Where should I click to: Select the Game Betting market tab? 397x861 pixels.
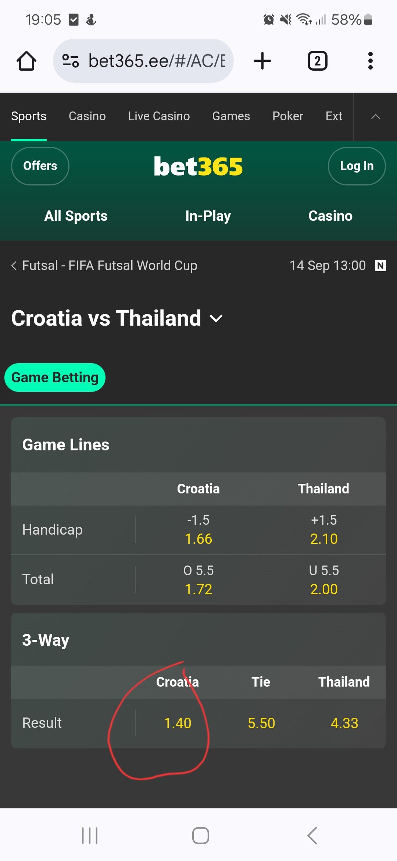pyautogui.click(x=55, y=378)
